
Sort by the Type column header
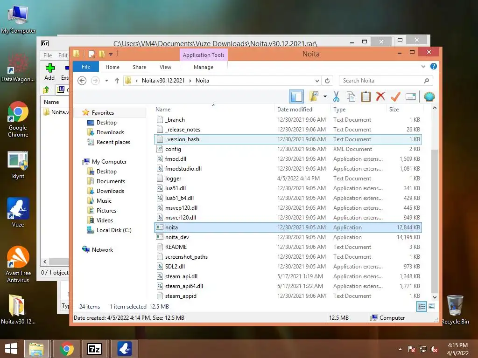coord(339,109)
